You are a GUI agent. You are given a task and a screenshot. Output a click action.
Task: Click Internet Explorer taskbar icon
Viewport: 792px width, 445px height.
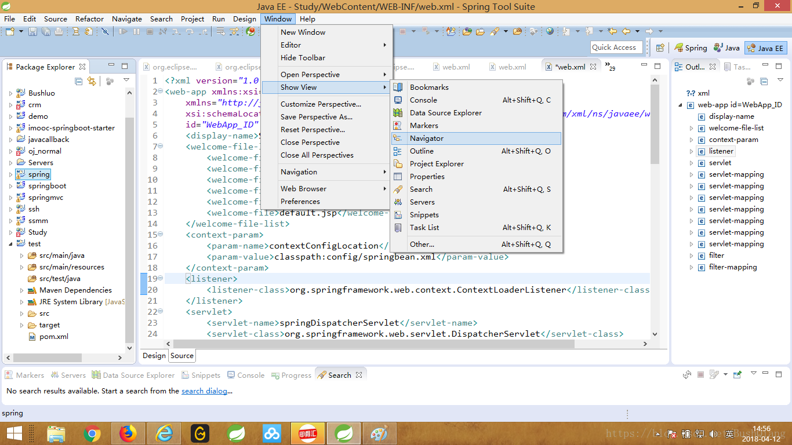click(164, 433)
